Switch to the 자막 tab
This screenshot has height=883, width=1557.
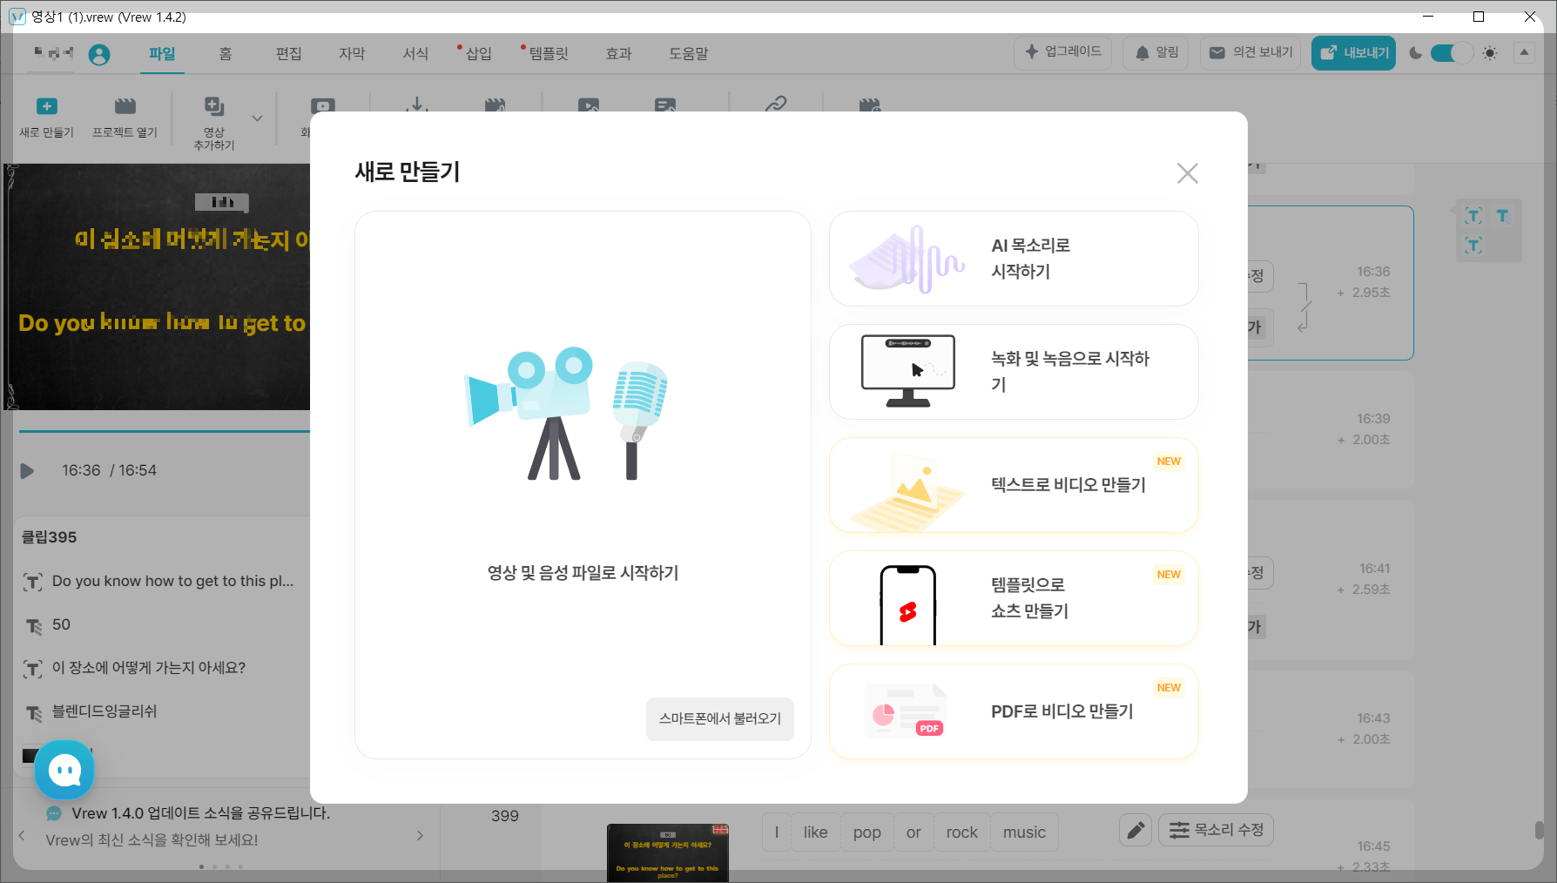pos(352,53)
